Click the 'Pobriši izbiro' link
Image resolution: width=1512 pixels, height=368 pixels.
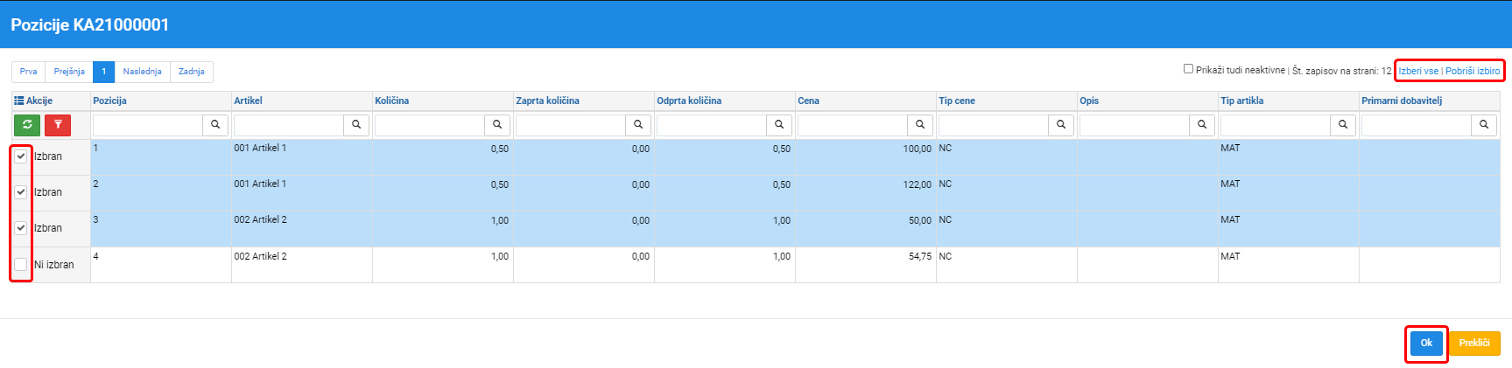click(x=1473, y=71)
